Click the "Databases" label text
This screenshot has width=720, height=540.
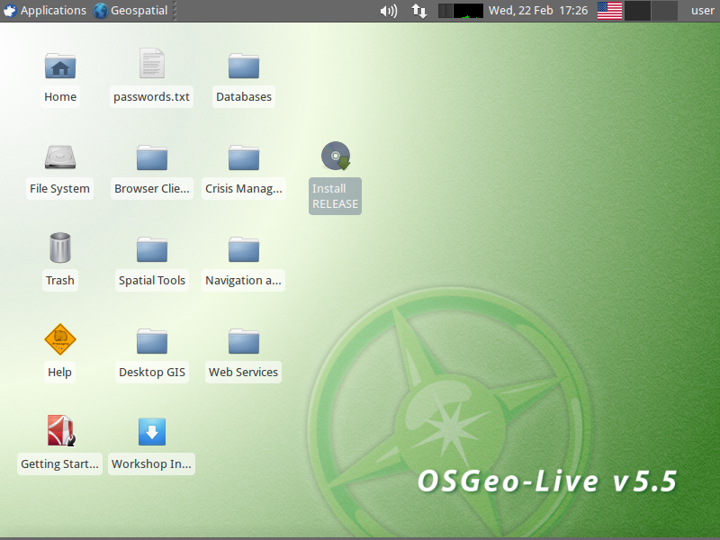click(244, 97)
